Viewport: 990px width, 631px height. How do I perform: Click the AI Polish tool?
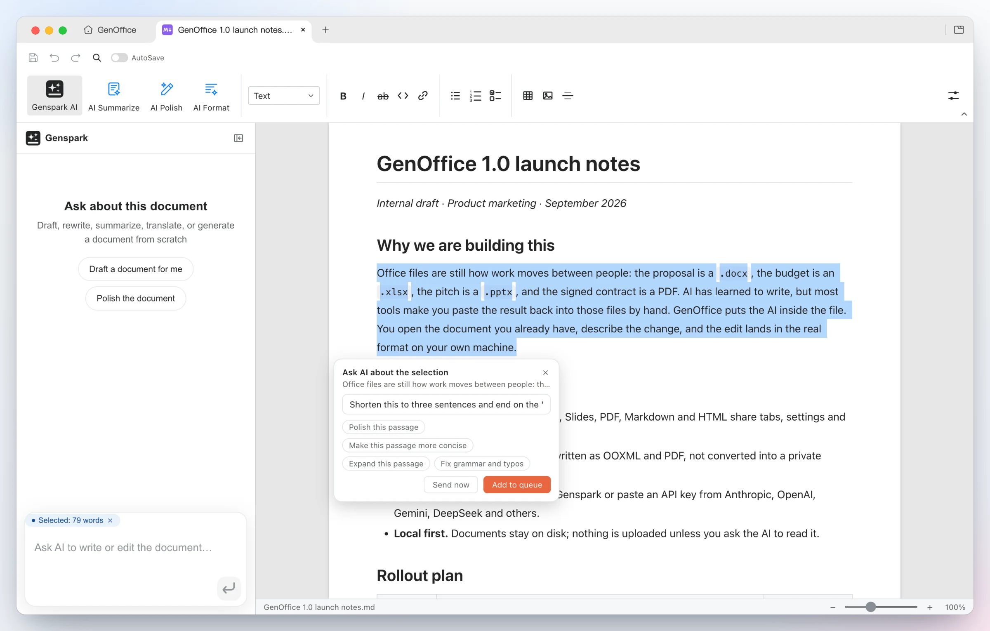click(x=166, y=96)
